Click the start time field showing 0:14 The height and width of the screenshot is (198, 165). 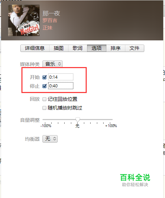point(61,77)
